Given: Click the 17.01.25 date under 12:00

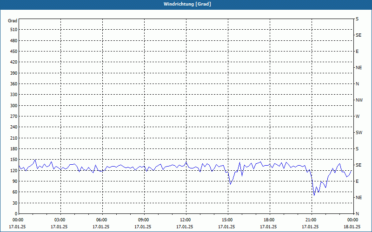Looking at the screenshot, I should (x=185, y=227).
